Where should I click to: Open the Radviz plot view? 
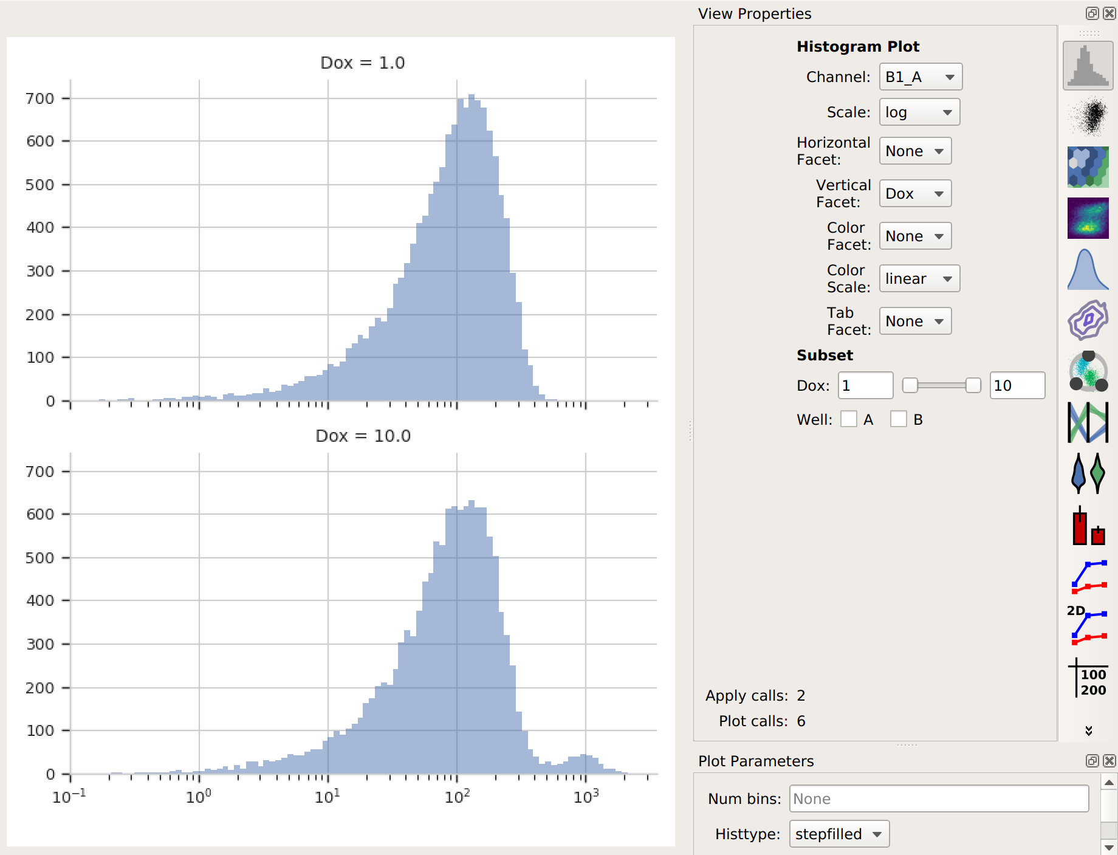(1088, 371)
